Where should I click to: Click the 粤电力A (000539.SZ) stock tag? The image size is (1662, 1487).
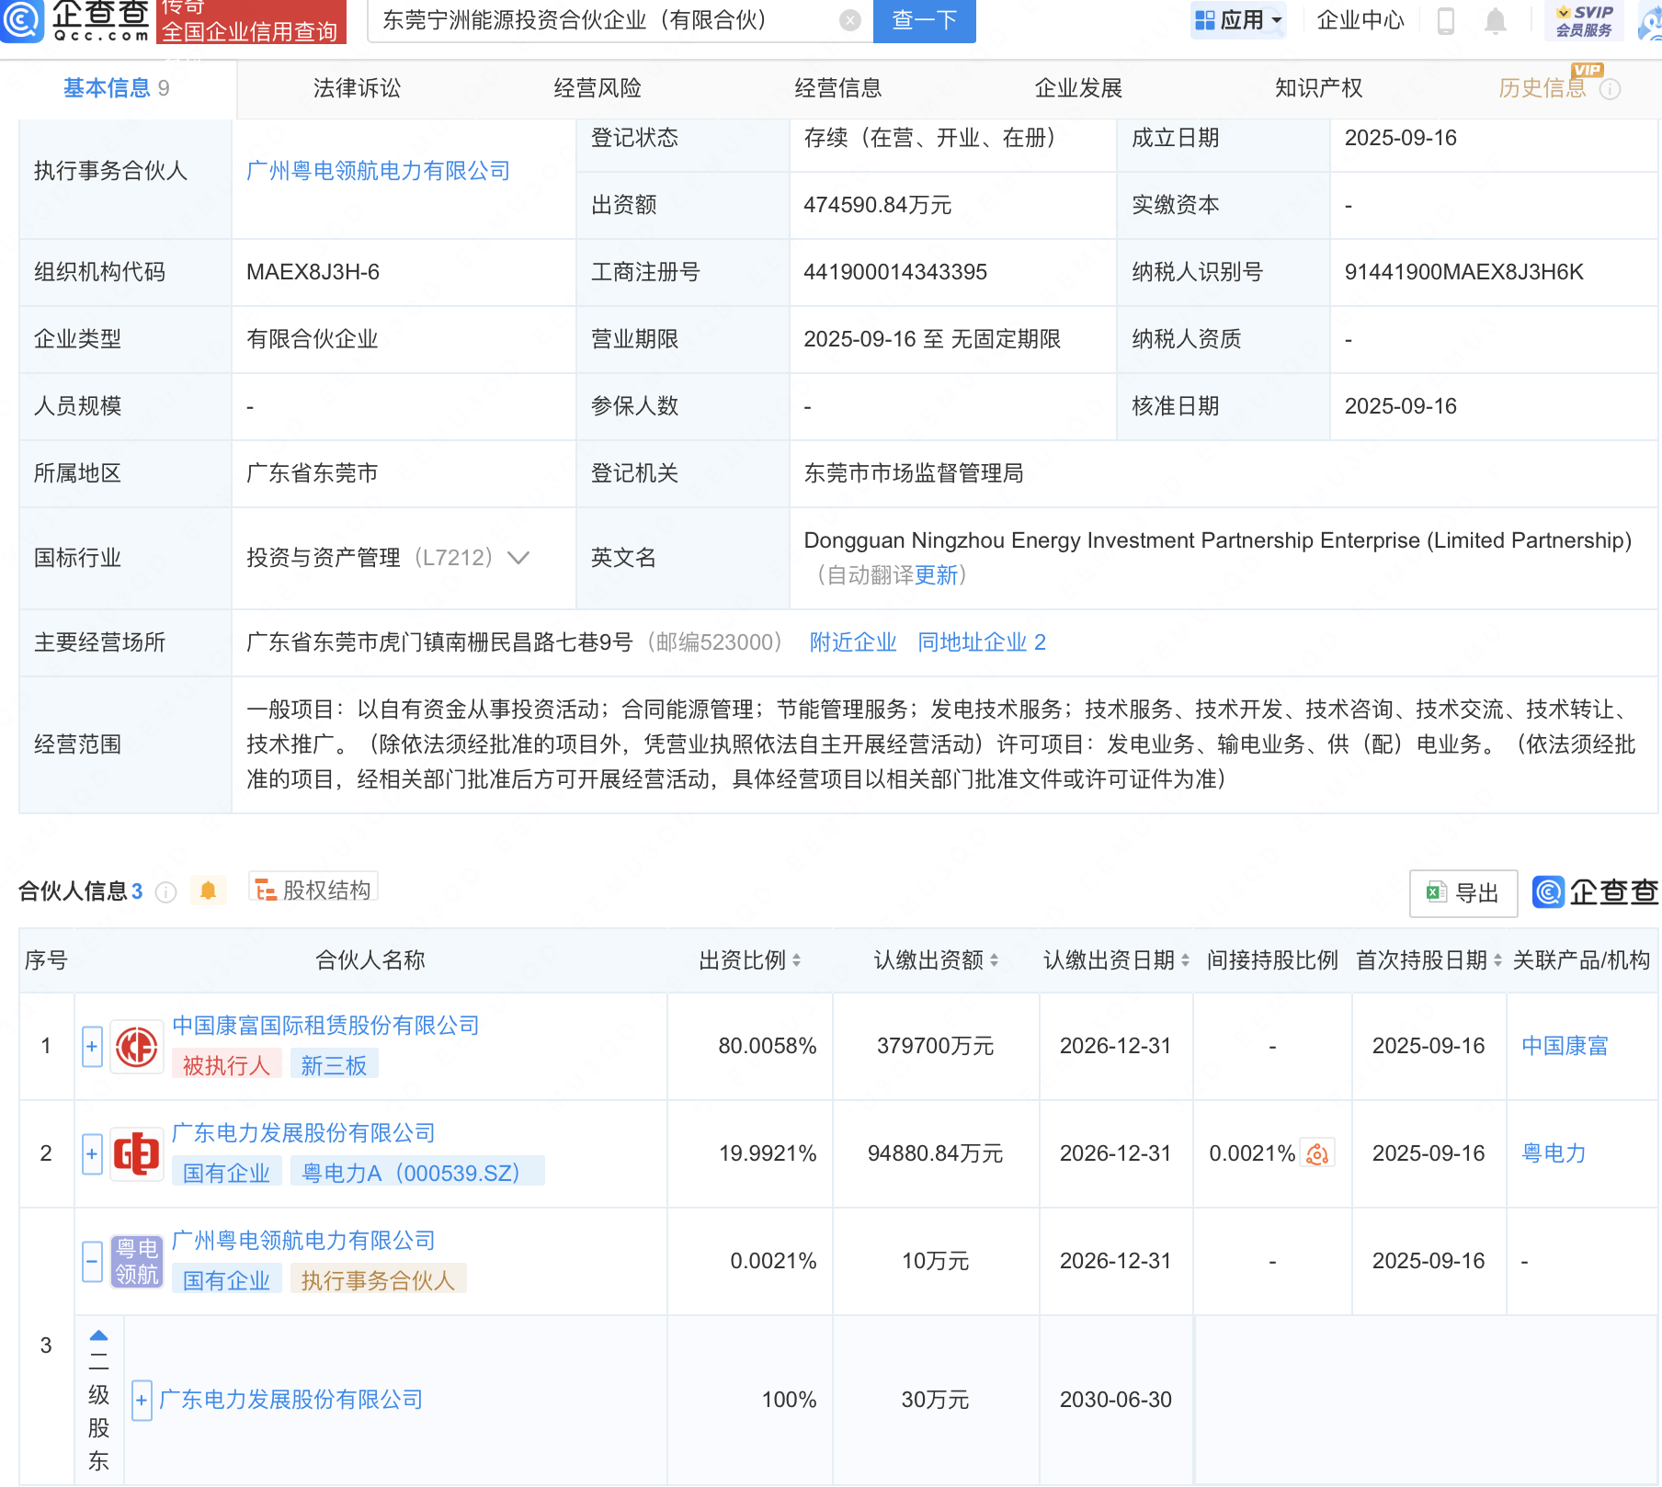point(416,1173)
